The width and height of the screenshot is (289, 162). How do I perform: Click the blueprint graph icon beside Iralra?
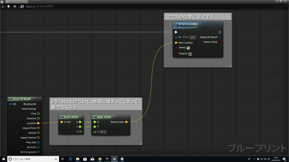22,6
